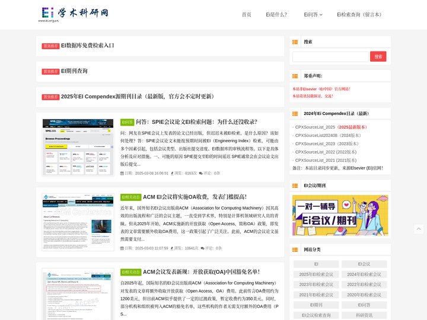Screen dimensions: 427x320
Task: Focus the sidebar search input field
Action: pos(330,57)
